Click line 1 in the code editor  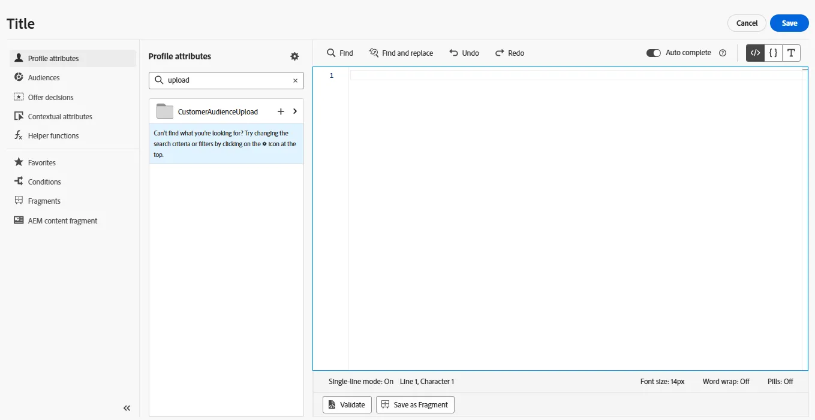click(x=576, y=75)
